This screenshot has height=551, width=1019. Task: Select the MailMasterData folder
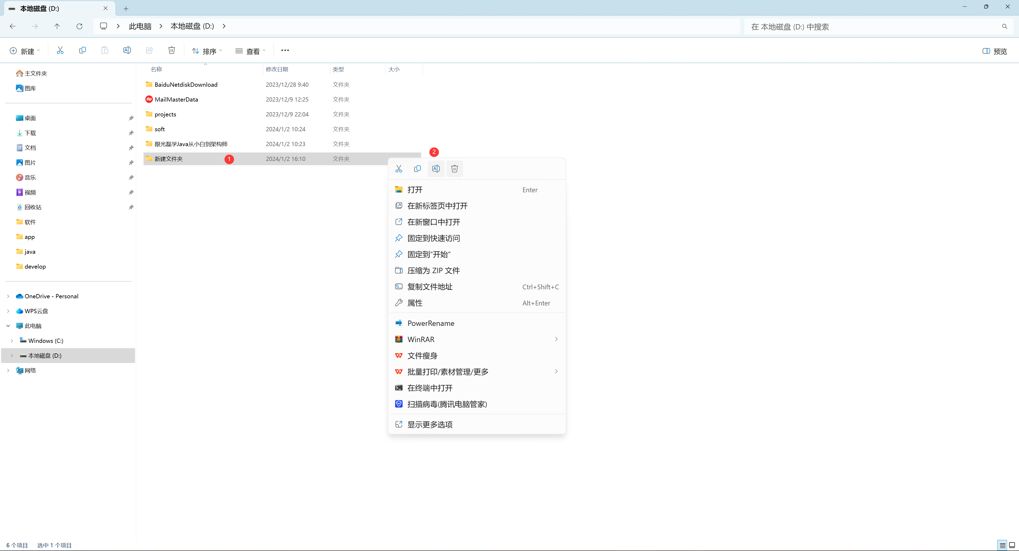pyautogui.click(x=282, y=100)
